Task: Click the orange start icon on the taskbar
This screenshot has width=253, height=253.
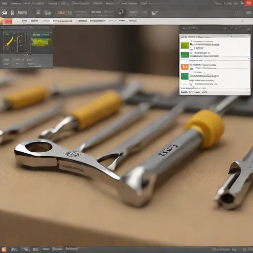Action: 4,250
